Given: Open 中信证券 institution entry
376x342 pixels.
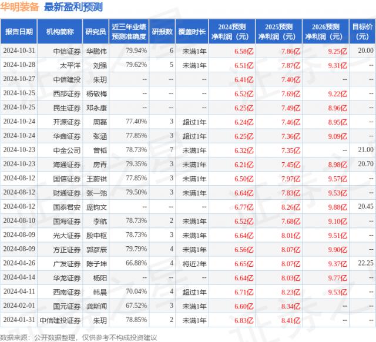Looking at the screenshot, I should (65, 51).
